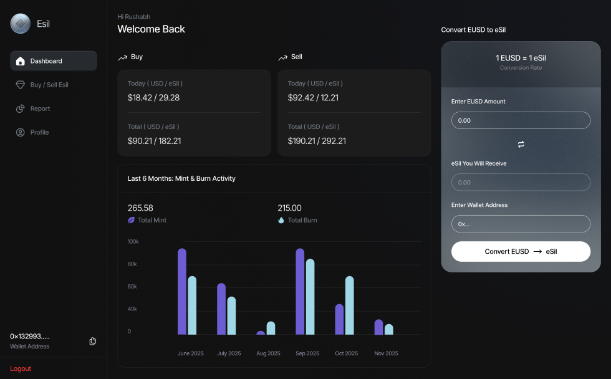
Task: Click the Report pie chart icon
Action: pyautogui.click(x=21, y=108)
